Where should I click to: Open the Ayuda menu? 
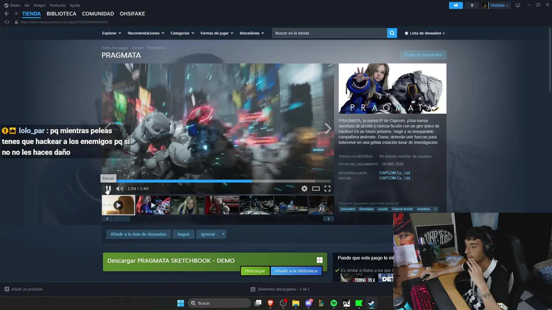click(x=75, y=5)
